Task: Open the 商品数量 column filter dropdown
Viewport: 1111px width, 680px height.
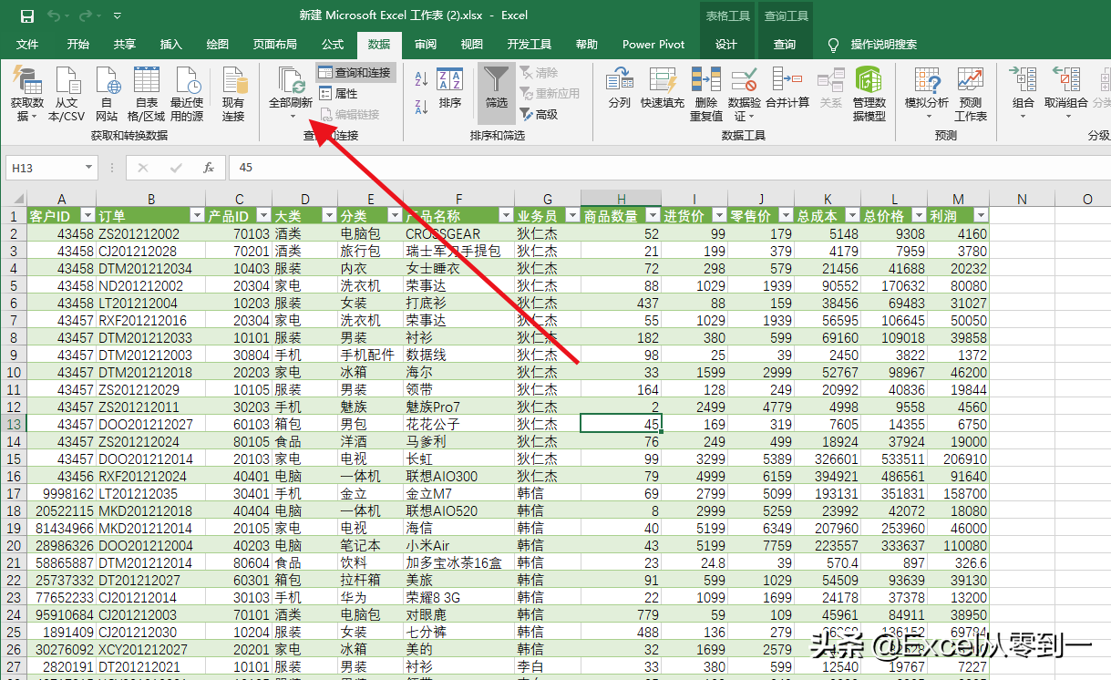Action: coord(652,215)
